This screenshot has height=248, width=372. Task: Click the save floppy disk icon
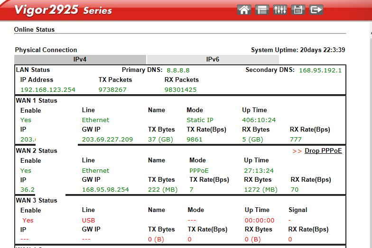click(x=298, y=10)
